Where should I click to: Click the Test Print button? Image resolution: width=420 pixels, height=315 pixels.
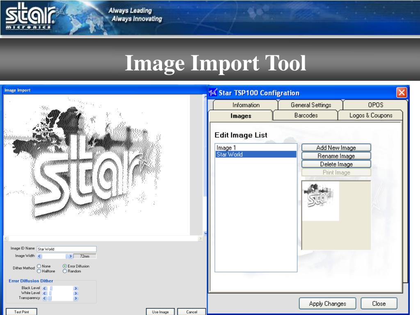click(21, 312)
